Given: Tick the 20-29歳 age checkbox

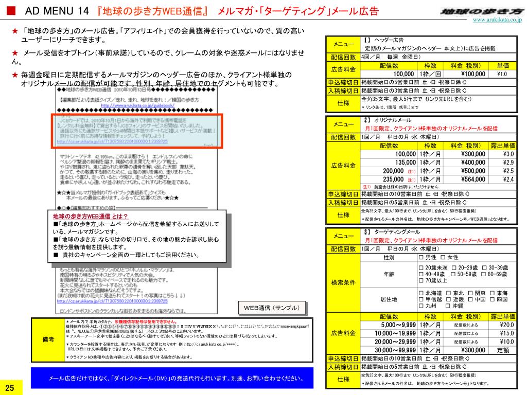Looking at the screenshot, I should pos(454,267).
